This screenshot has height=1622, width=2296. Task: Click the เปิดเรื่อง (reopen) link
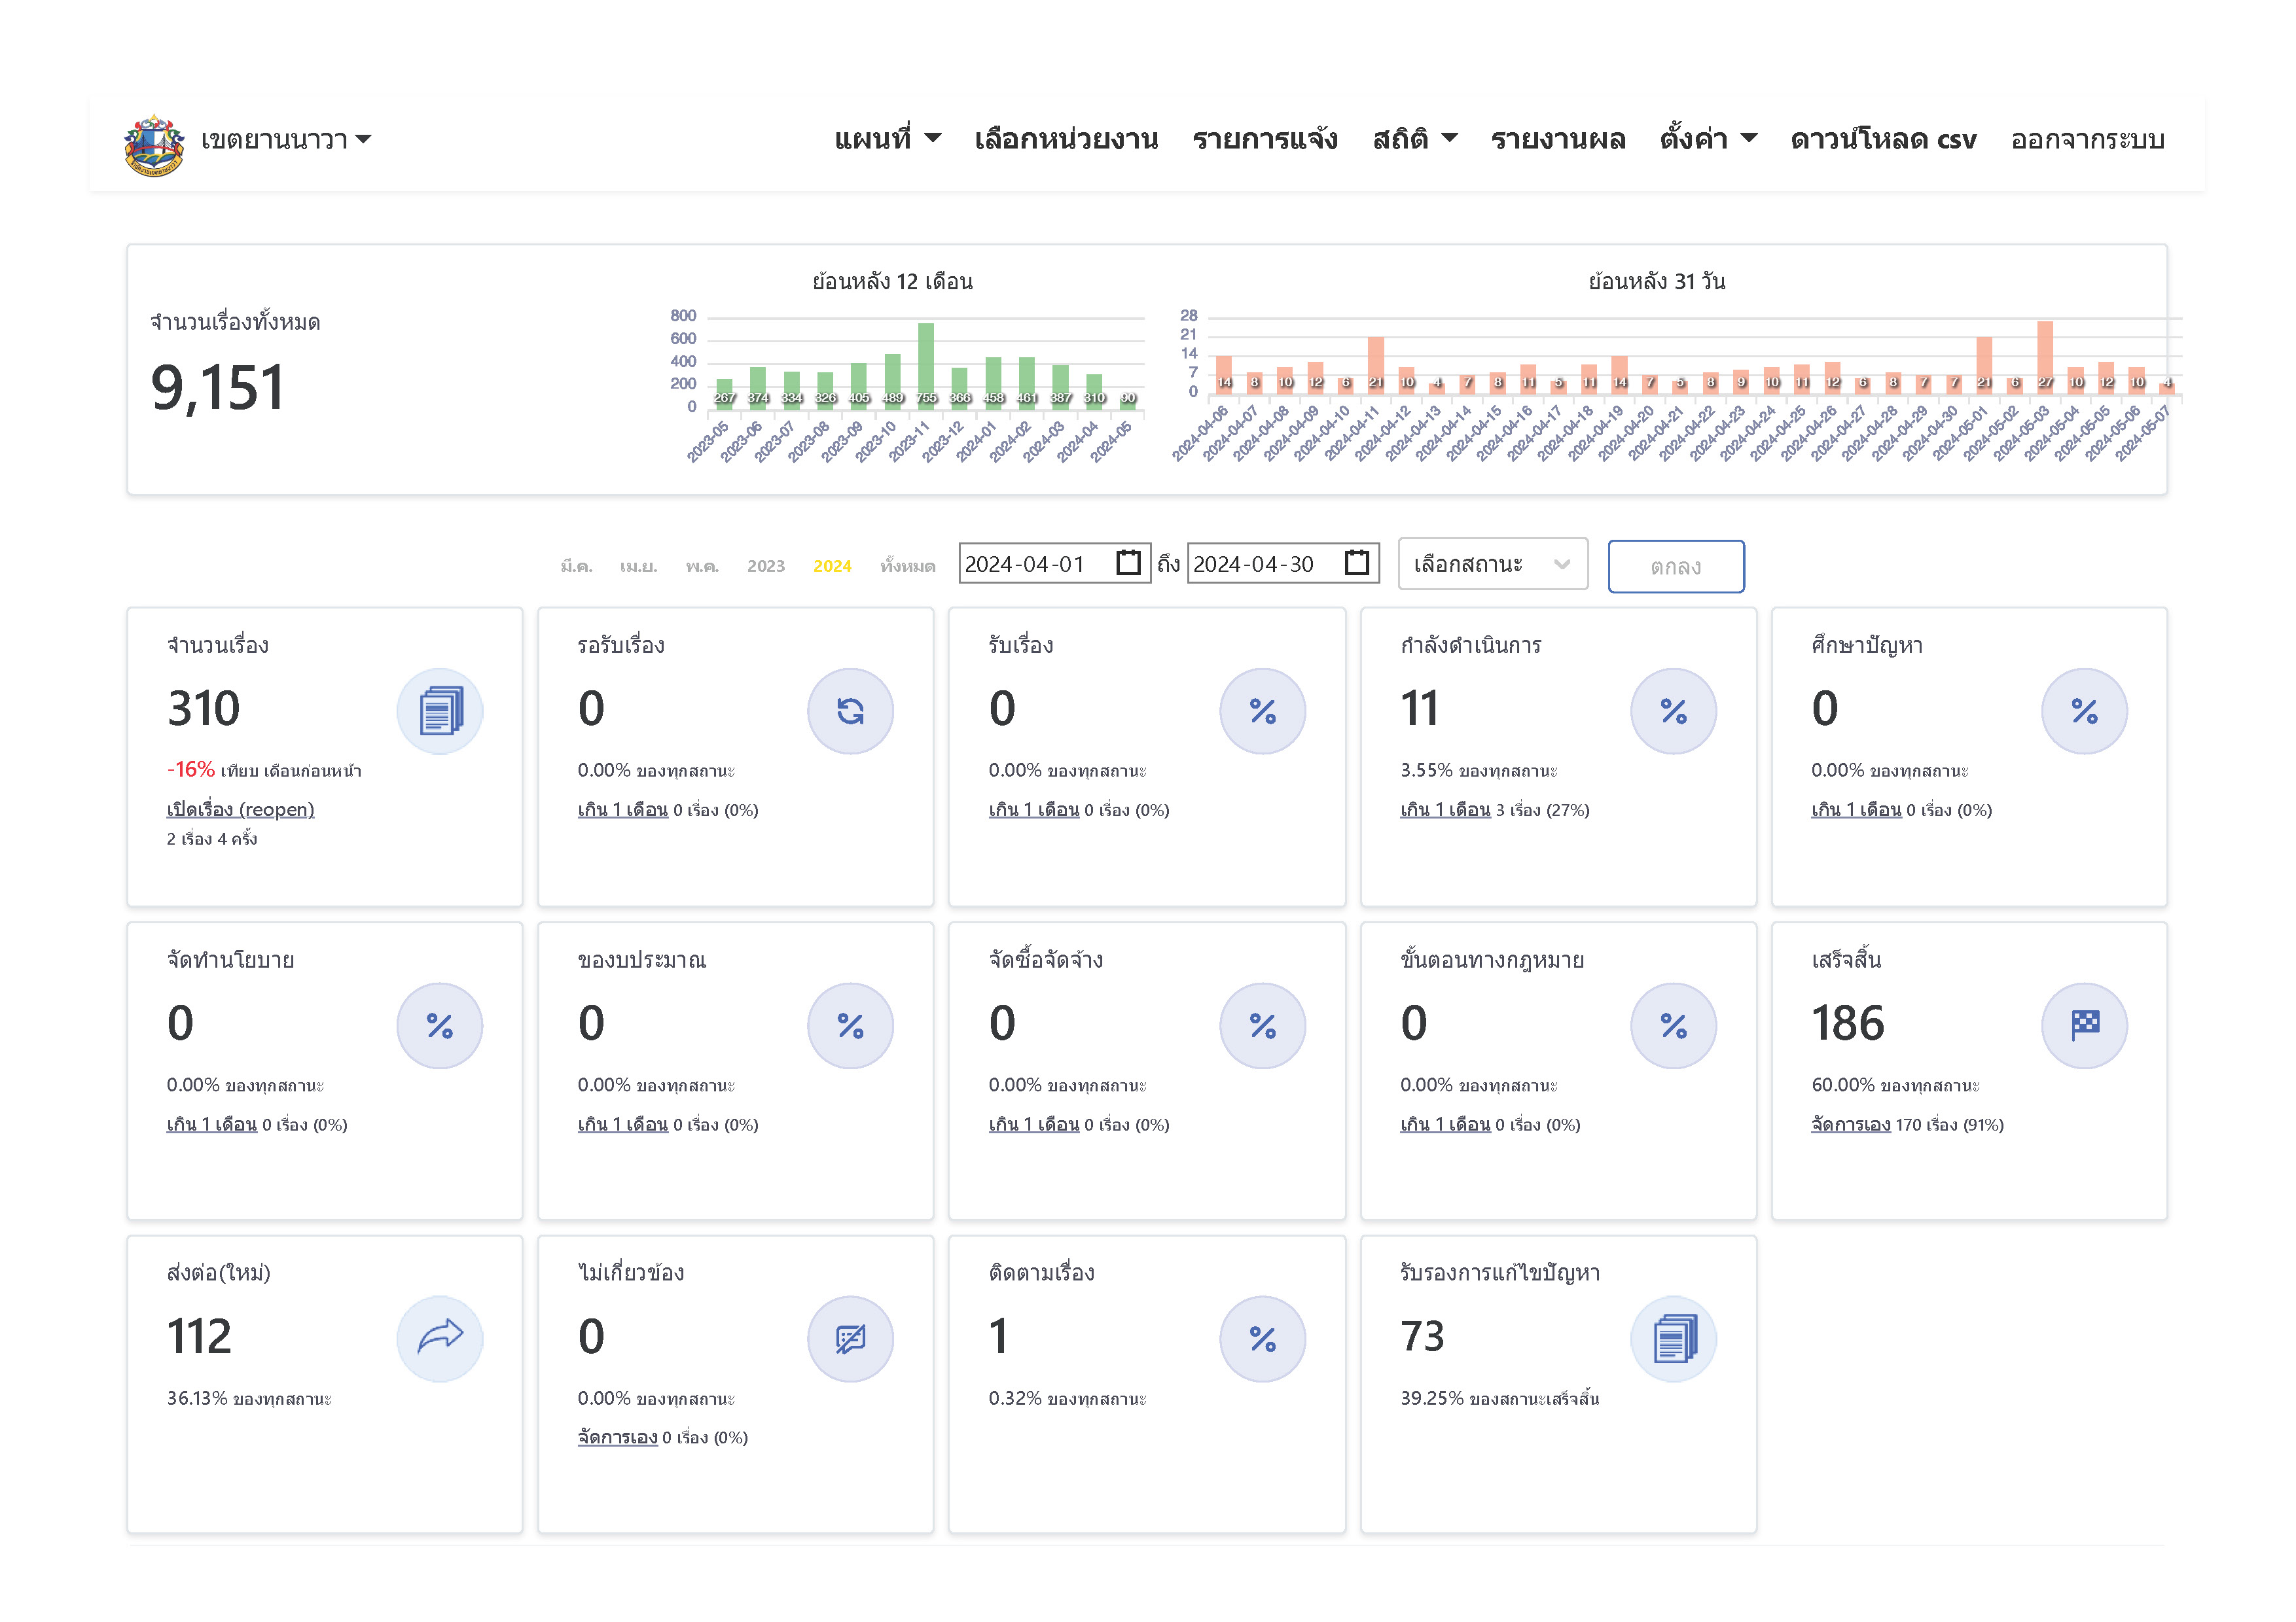pyautogui.click(x=240, y=809)
